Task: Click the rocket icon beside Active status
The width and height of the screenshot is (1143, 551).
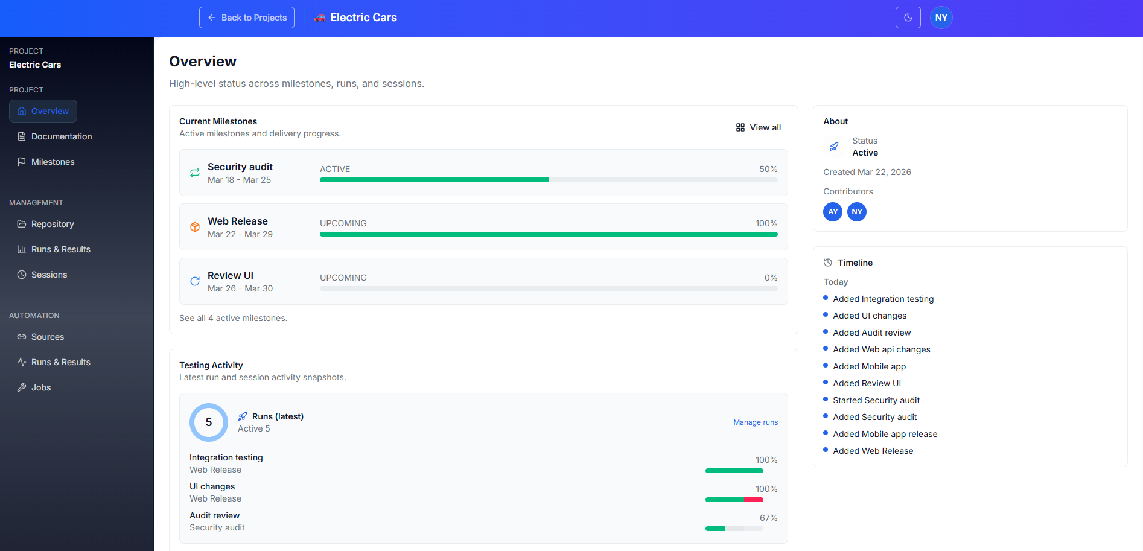Action: (833, 146)
